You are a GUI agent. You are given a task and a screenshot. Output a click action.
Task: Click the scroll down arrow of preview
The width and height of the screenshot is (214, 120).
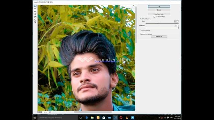click(136, 110)
